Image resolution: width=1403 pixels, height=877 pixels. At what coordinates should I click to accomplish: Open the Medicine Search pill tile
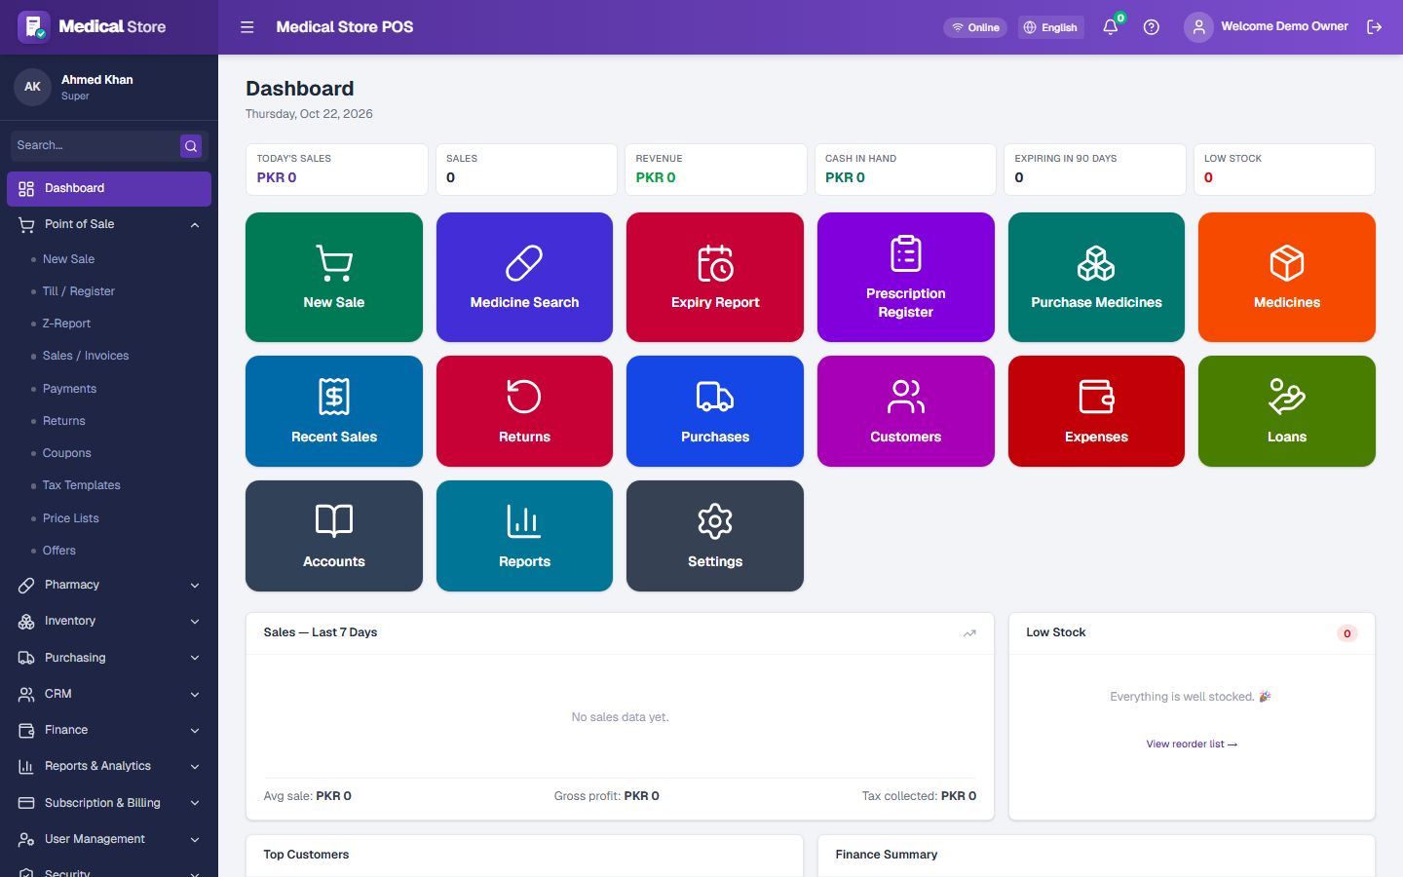click(x=524, y=278)
